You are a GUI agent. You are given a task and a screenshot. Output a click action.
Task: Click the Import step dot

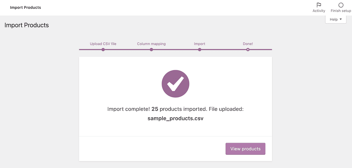200,50
